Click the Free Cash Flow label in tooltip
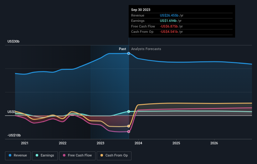This screenshot has height=164, width=257. 143,26
